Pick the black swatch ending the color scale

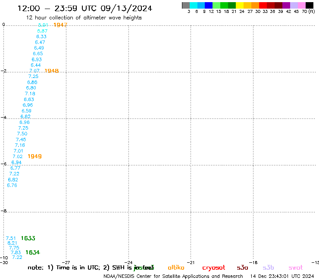point(310,5)
